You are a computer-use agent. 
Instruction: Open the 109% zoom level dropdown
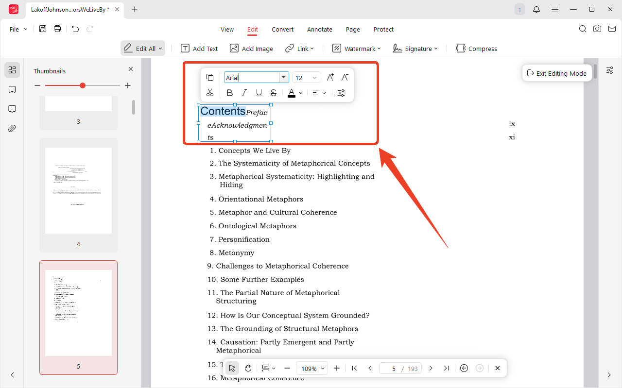(x=311, y=369)
